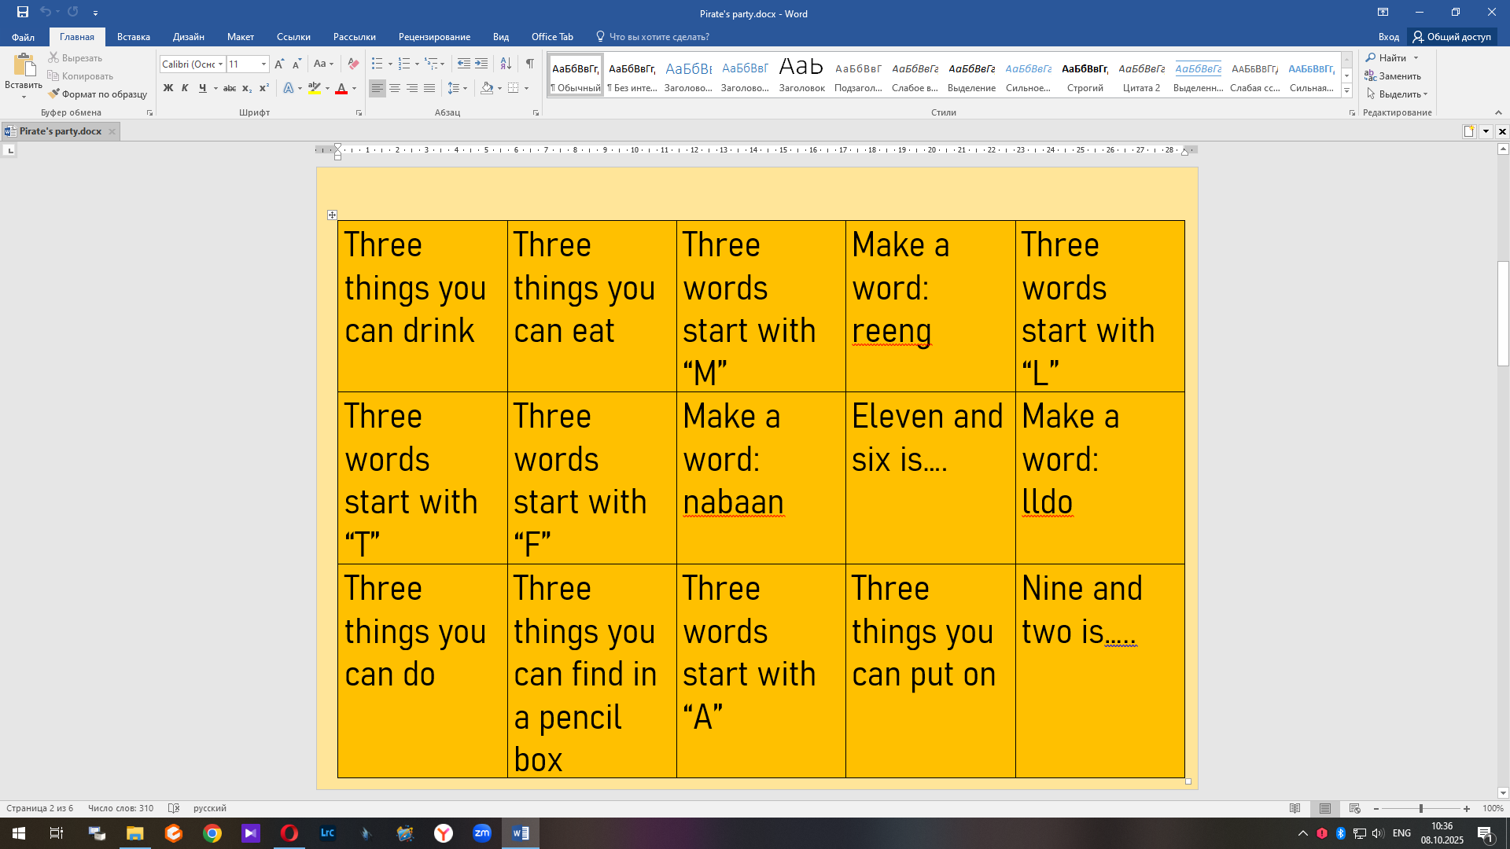
Task: Click the sort A-Z icon
Action: [506, 64]
